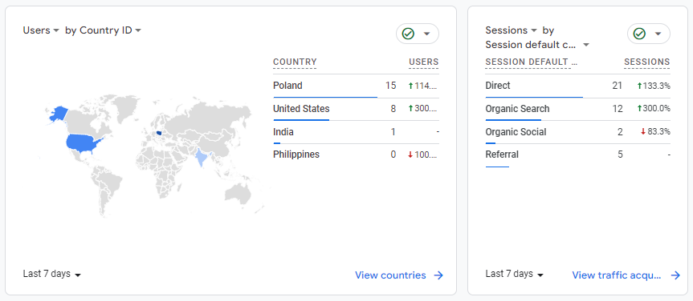Expand status dropdown arrow in Sessions card

658,34
